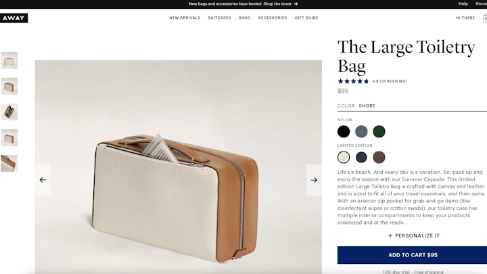Open the 31 Reviews link
487x274 pixels.
(393, 81)
